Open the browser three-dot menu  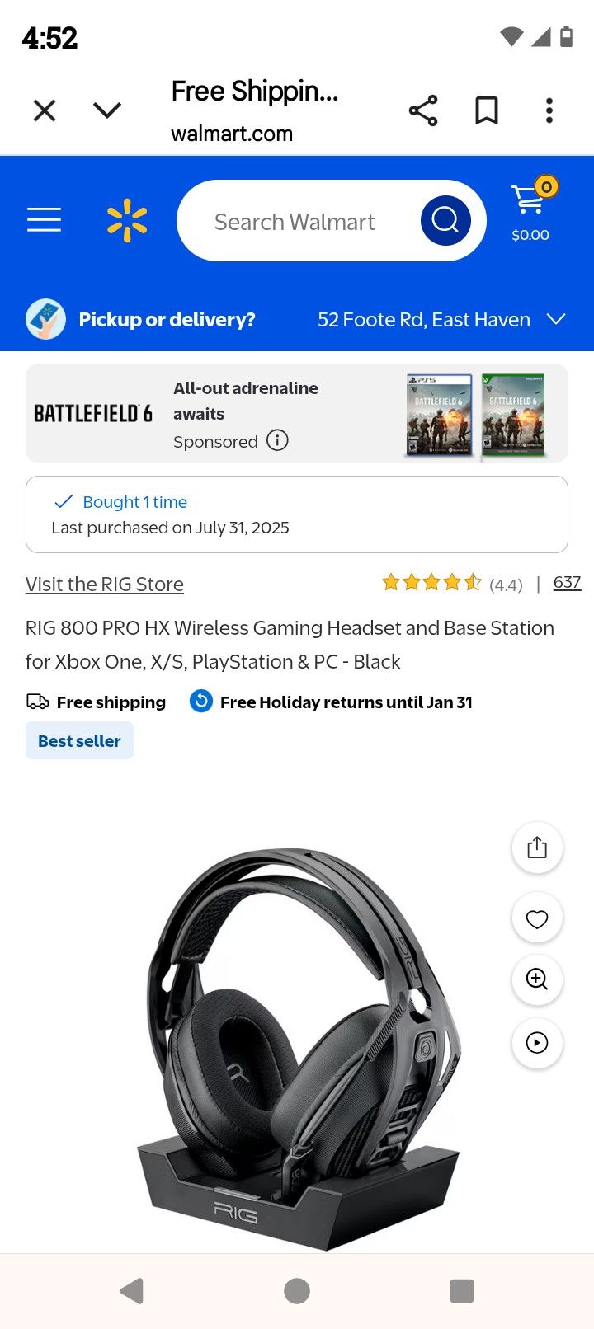click(549, 110)
